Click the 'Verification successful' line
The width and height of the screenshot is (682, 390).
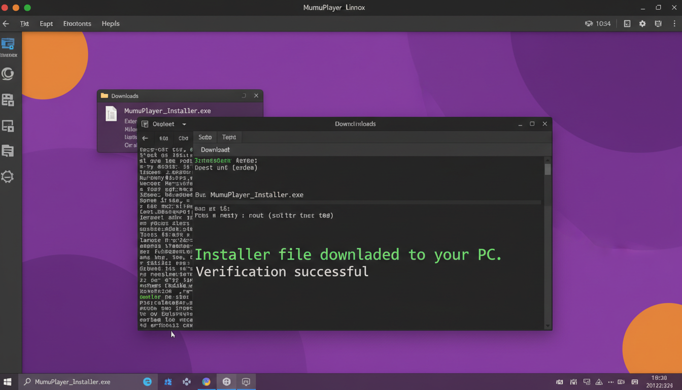pos(282,272)
